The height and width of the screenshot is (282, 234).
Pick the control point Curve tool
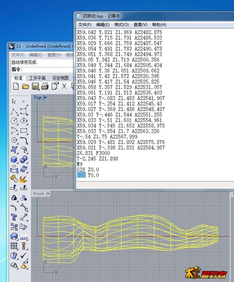tap(24, 112)
